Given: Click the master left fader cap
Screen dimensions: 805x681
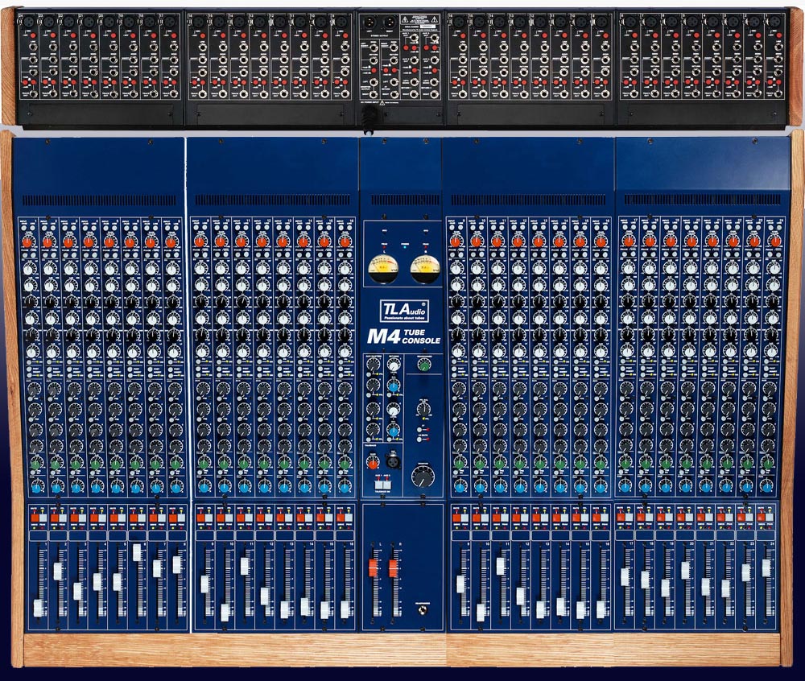Looking at the screenshot, I should point(373,568).
